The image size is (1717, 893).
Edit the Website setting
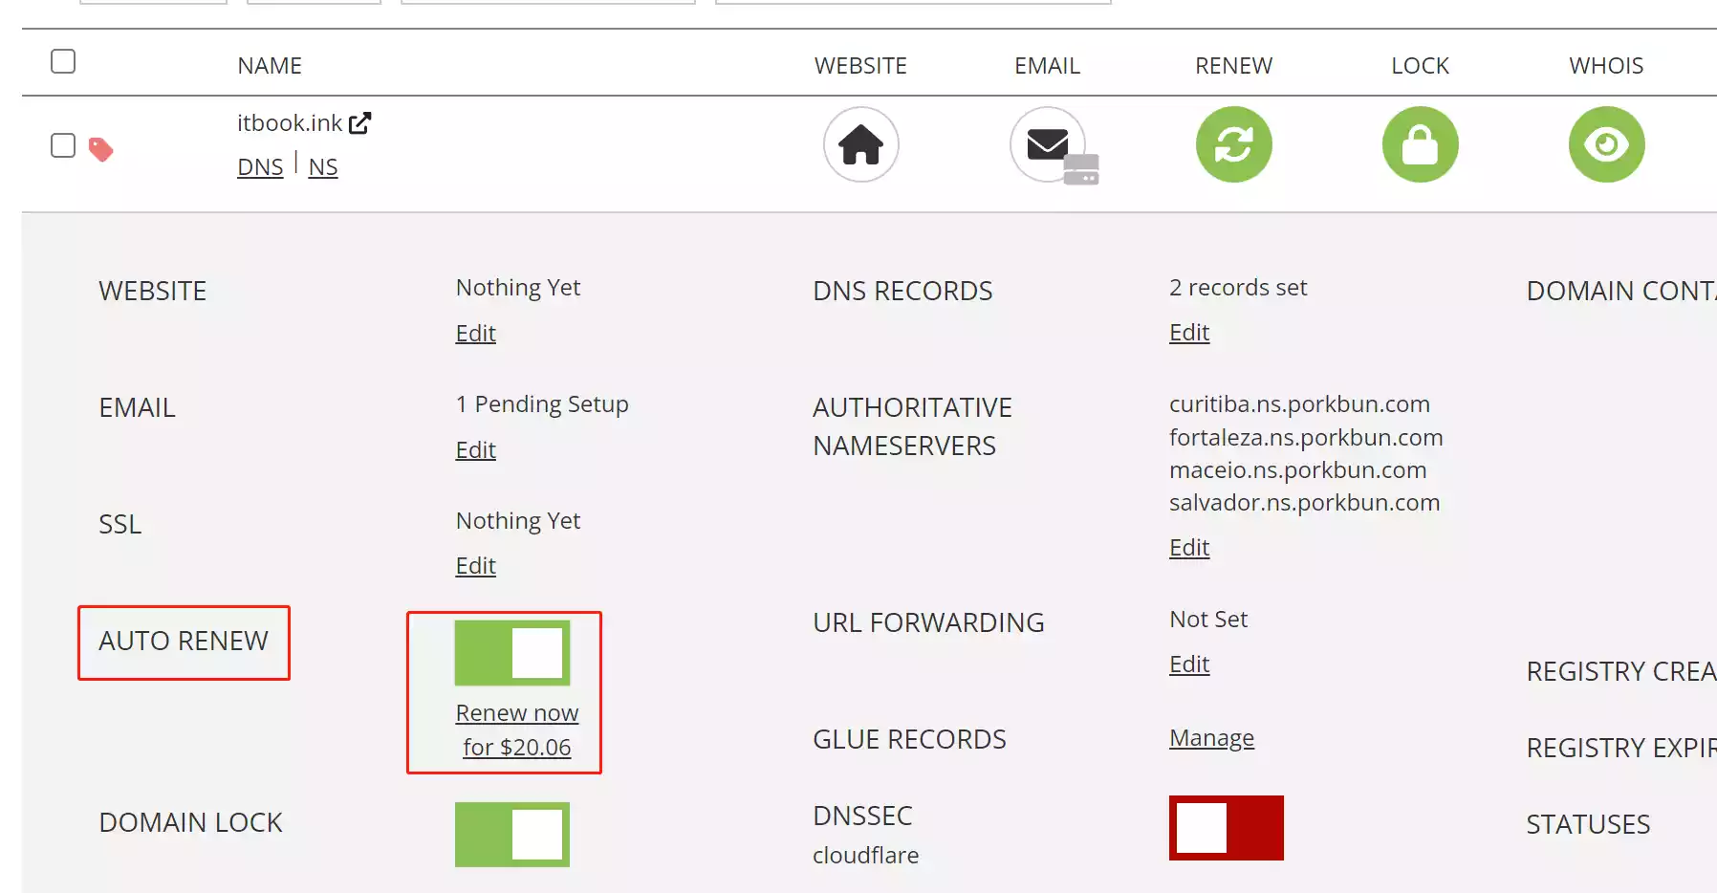point(475,333)
